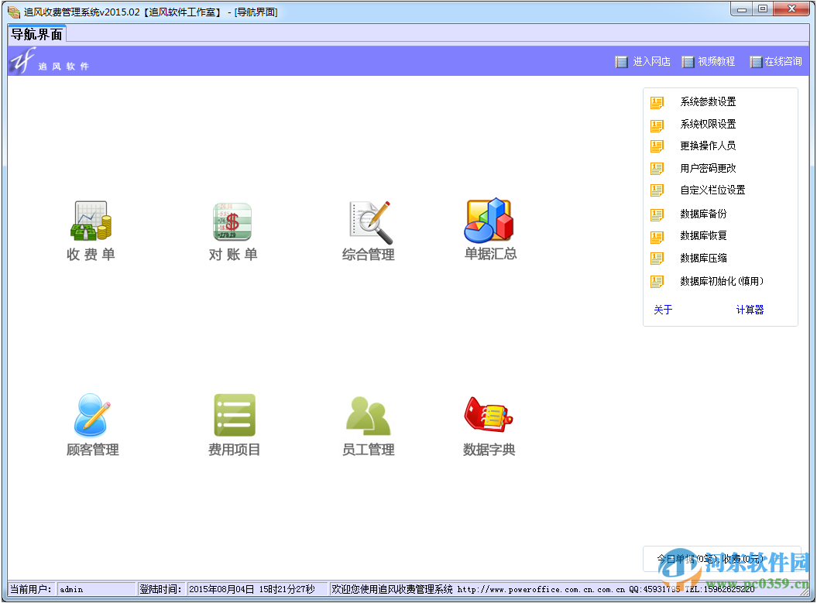Open the 费用项目 green list icon
Screen dimensions: 817x603
(x=235, y=415)
